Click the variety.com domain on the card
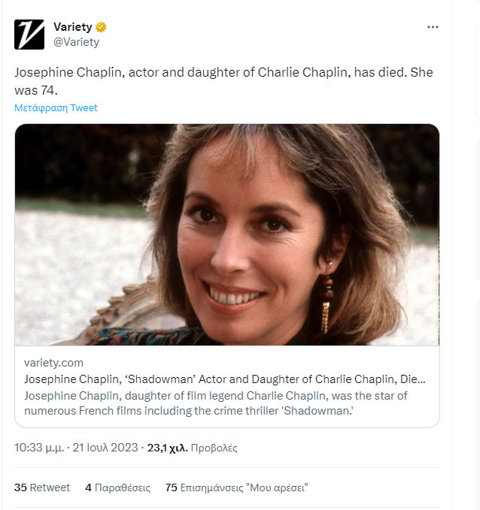The width and height of the screenshot is (480, 510). (x=53, y=363)
